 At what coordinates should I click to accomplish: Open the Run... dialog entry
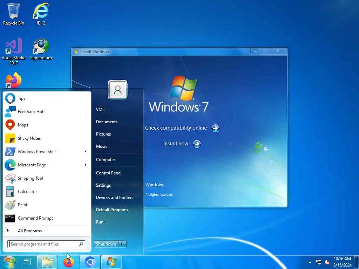pyautogui.click(x=101, y=222)
